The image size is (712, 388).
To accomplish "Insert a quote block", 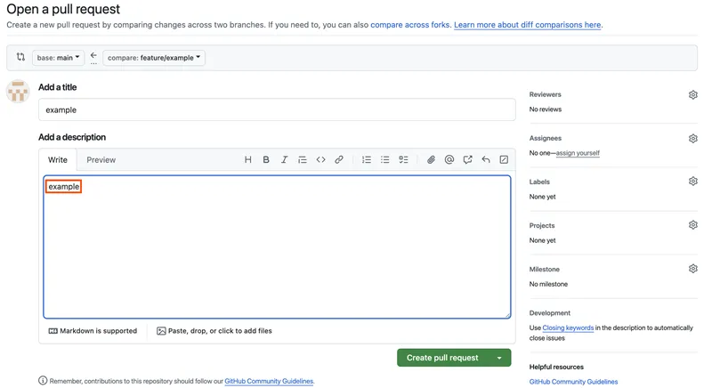I will pyautogui.click(x=303, y=160).
